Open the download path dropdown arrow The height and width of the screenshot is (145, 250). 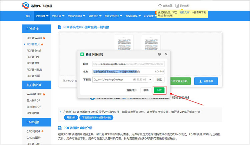pos(150,79)
